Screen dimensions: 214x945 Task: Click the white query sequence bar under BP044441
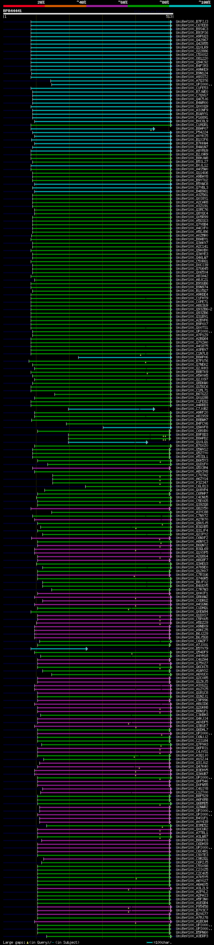point(88,14)
